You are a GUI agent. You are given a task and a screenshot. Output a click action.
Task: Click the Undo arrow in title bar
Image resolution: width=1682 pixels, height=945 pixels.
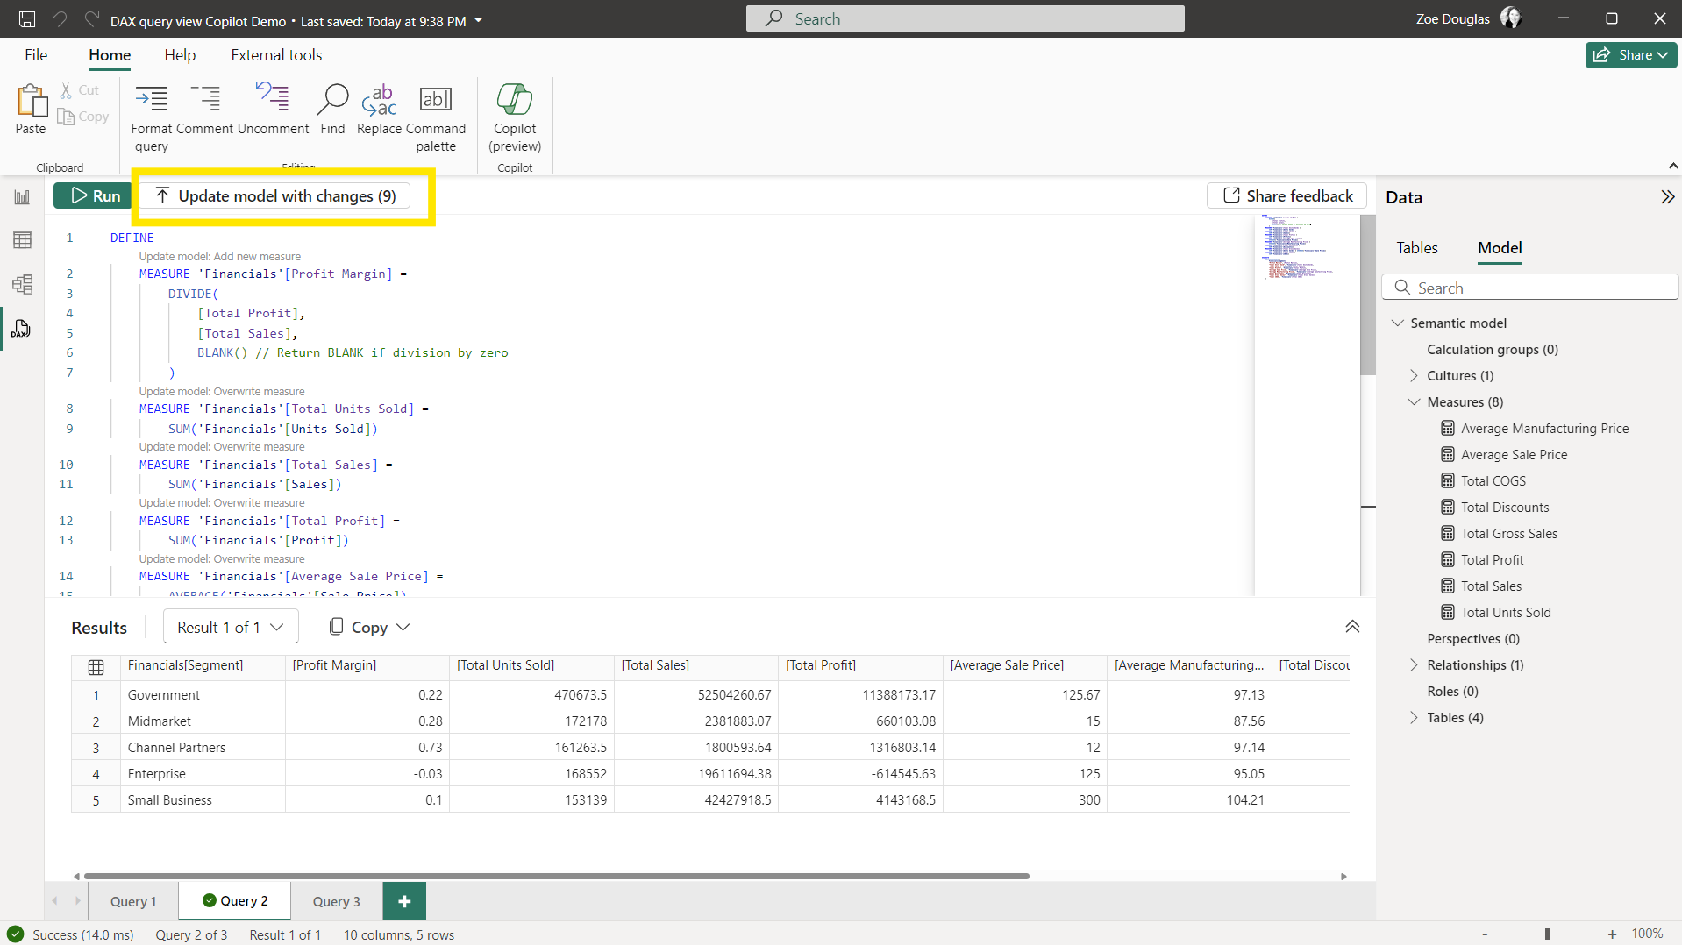click(x=60, y=19)
